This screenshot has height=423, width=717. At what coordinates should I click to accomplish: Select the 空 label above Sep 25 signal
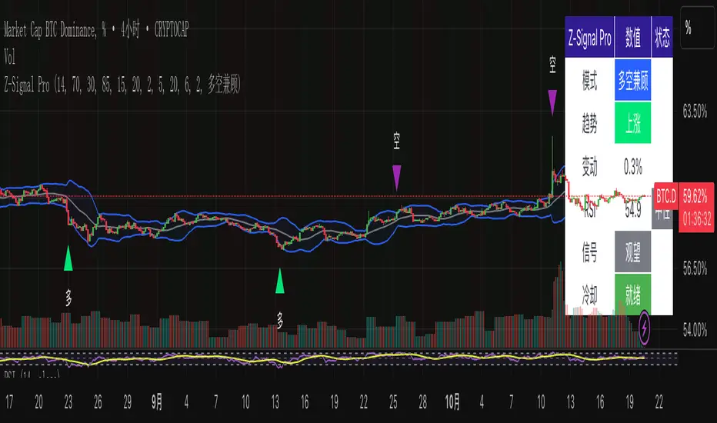click(396, 141)
